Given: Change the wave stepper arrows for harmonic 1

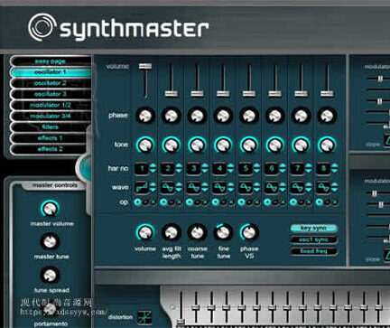Looking at the screenshot, I should click(x=153, y=187).
